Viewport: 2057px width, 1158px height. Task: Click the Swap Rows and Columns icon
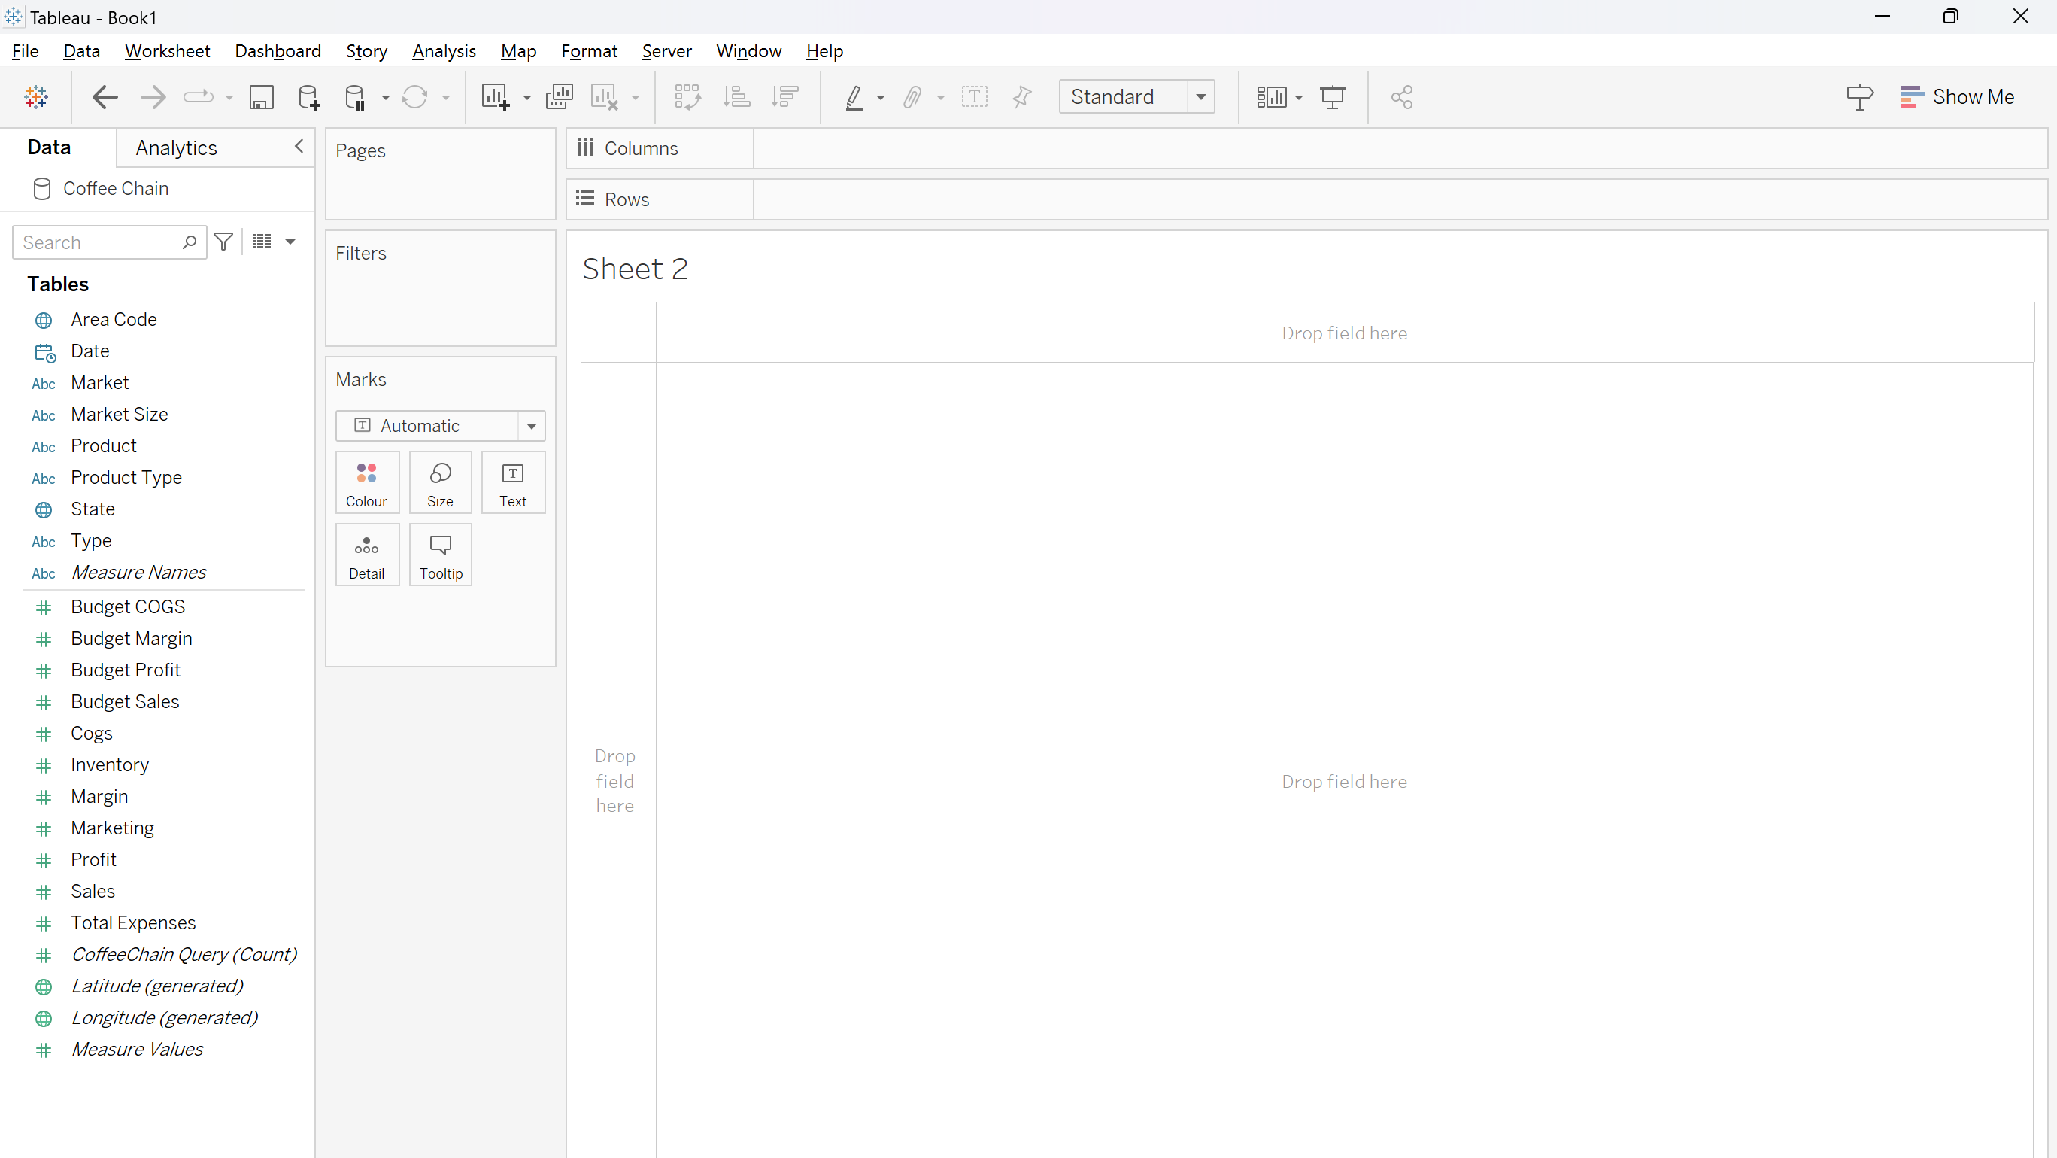tap(687, 96)
